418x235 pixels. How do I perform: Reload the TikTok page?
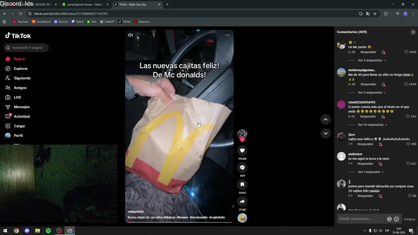[x=20, y=14]
